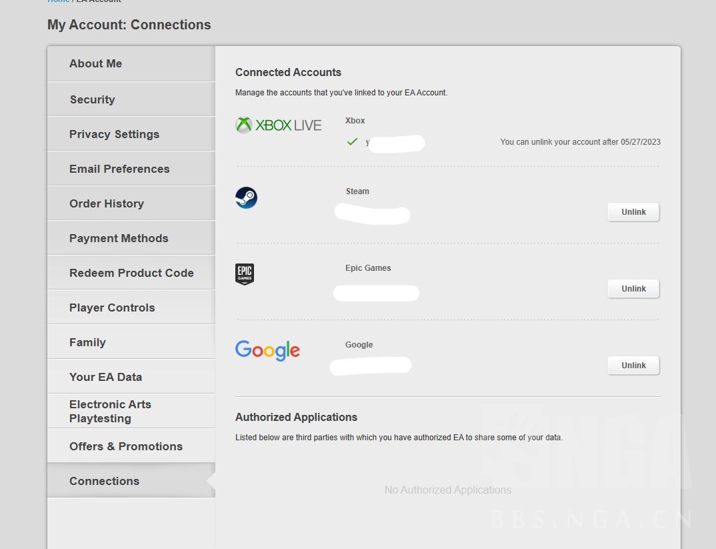Screen dimensions: 716x549
Task: Click the 'Steam' account label
Action: (x=357, y=191)
